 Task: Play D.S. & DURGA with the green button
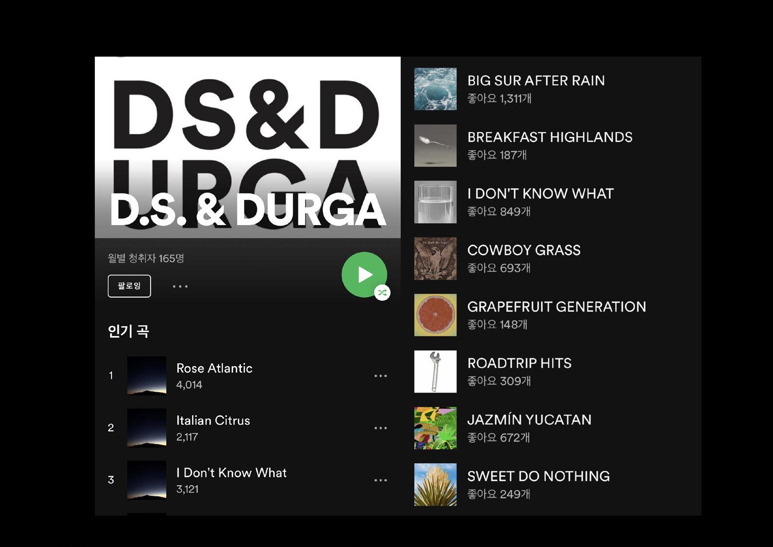(x=364, y=275)
